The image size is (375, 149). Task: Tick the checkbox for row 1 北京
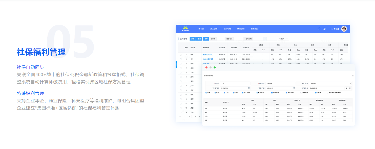coord(181,55)
